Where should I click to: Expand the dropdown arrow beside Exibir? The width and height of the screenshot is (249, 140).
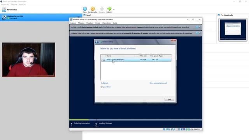[114, 10]
